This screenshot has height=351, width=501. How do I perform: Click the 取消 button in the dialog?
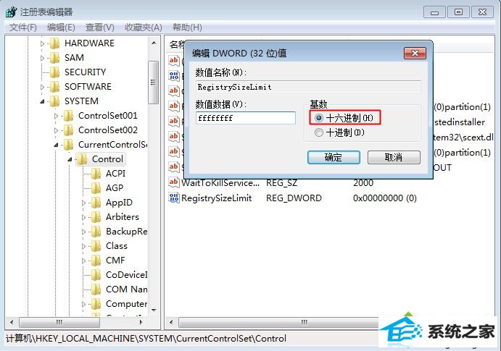(x=394, y=158)
